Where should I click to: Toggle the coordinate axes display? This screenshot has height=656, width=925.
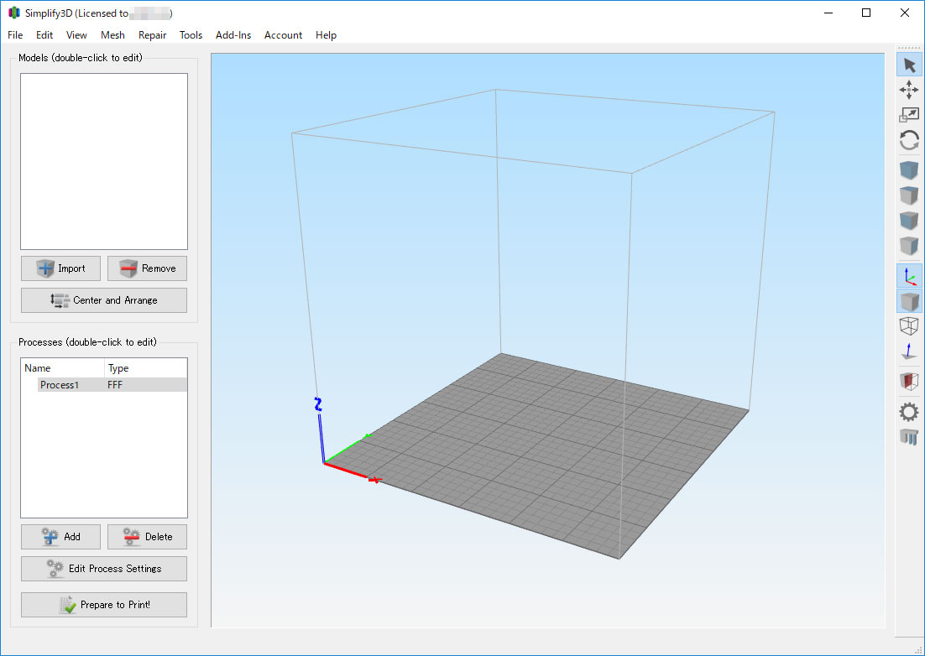[x=909, y=275]
